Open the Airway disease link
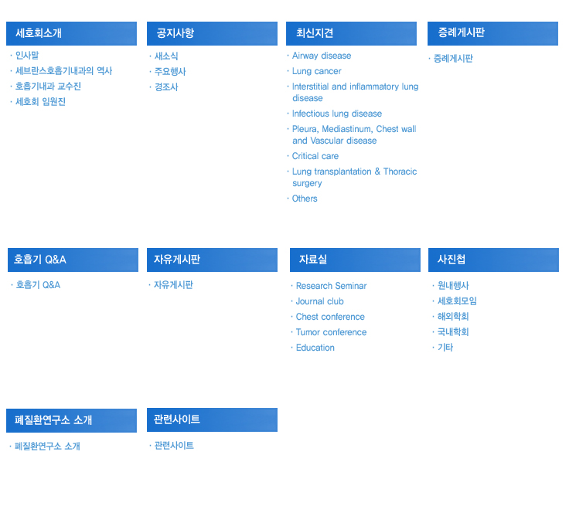The width and height of the screenshot is (576, 506). [321, 56]
